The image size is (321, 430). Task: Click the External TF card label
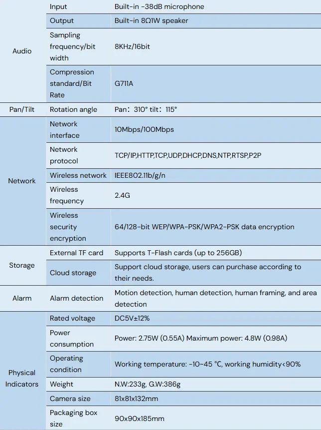click(76, 253)
